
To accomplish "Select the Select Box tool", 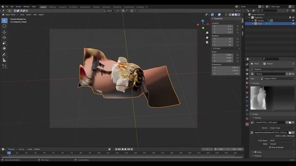I will (4, 20).
